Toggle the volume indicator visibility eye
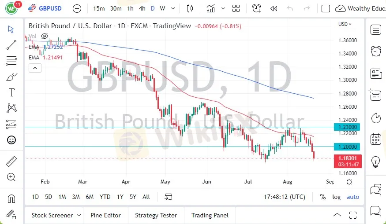The image size is (386, 224). [44, 36]
